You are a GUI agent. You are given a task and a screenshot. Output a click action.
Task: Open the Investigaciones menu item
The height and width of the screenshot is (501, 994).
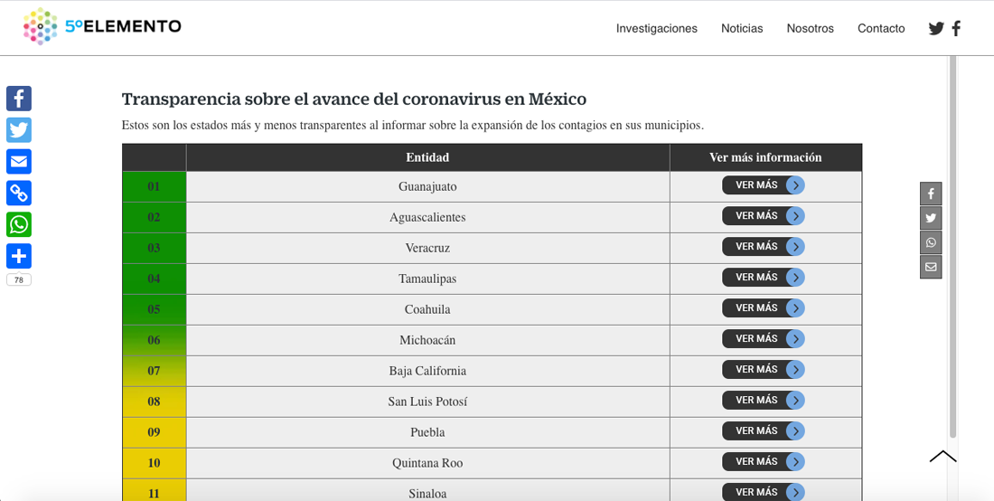coord(656,28)
